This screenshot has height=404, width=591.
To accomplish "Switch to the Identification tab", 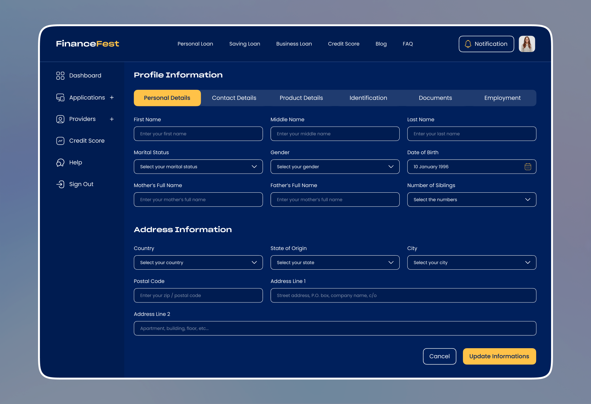I will click(x=368, y=98).
